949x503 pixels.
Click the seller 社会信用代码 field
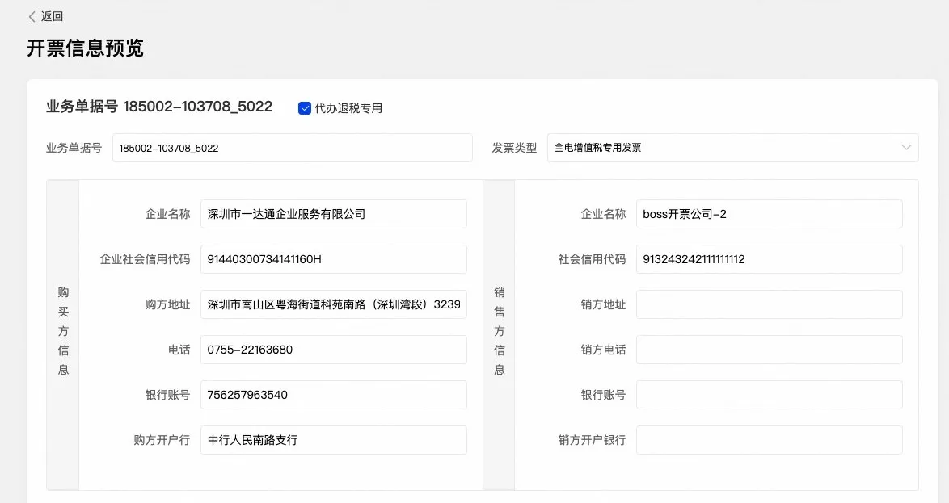coord(769,259)
